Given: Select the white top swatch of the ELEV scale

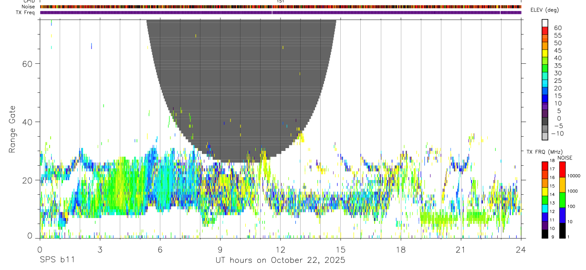Looking at the screenshot, I should click(x=544, y=23).
